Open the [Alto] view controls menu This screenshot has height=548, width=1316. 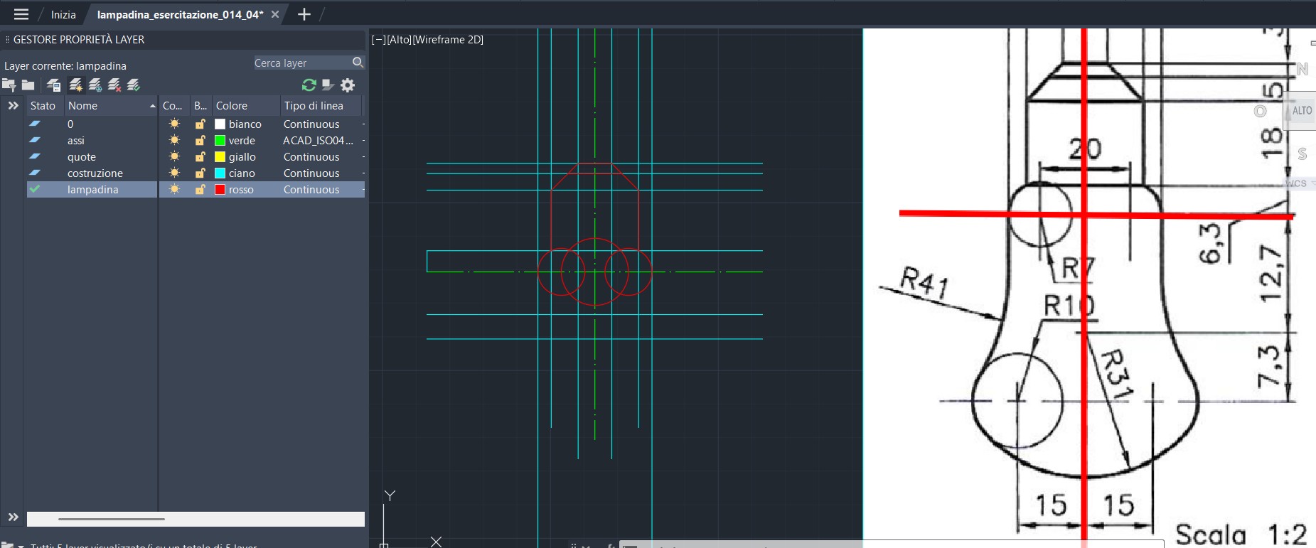(x=399, y=40)
